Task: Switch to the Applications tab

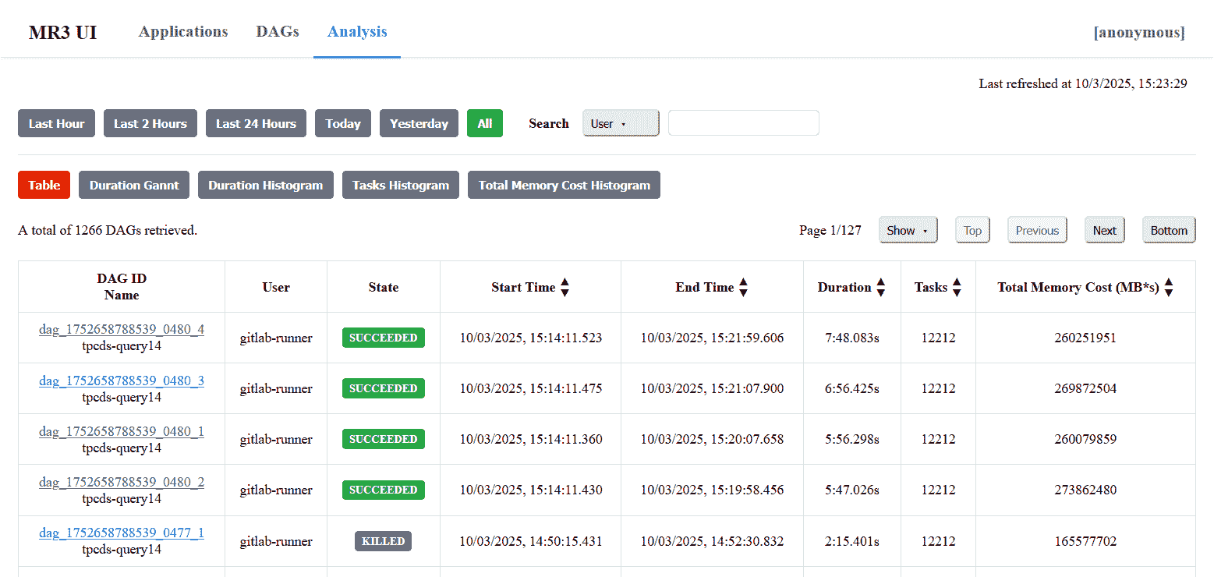Action: point(183,32)
